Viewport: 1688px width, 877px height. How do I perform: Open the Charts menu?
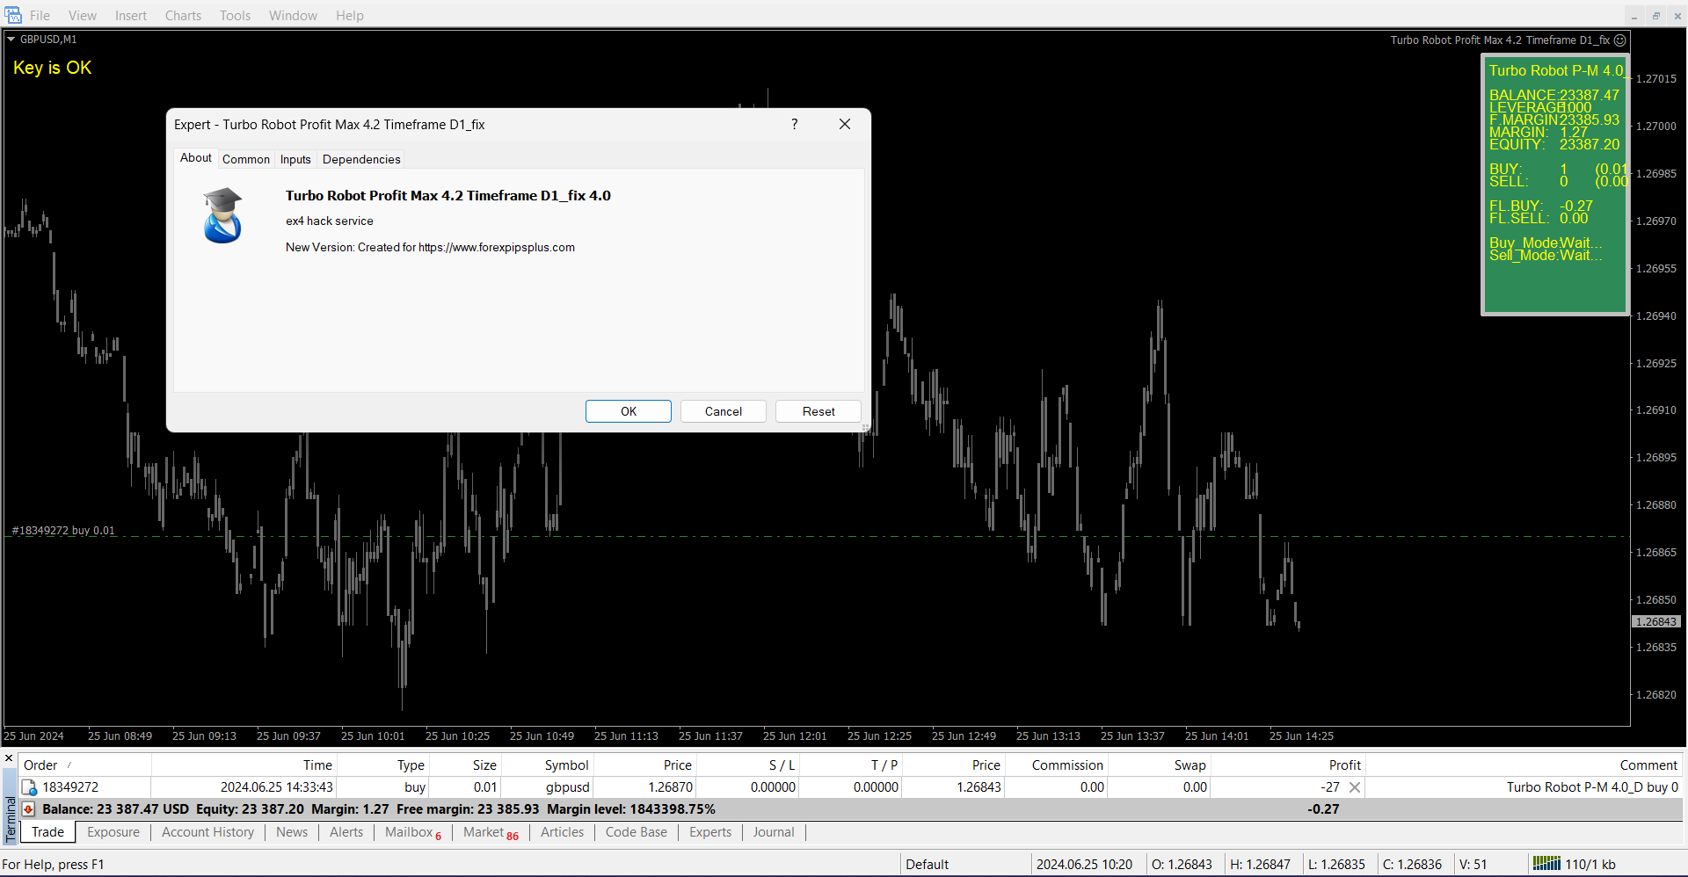pos(183,16)
